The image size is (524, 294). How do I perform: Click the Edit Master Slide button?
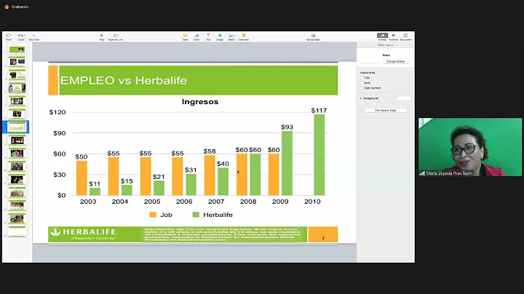(x=385, y=111)
